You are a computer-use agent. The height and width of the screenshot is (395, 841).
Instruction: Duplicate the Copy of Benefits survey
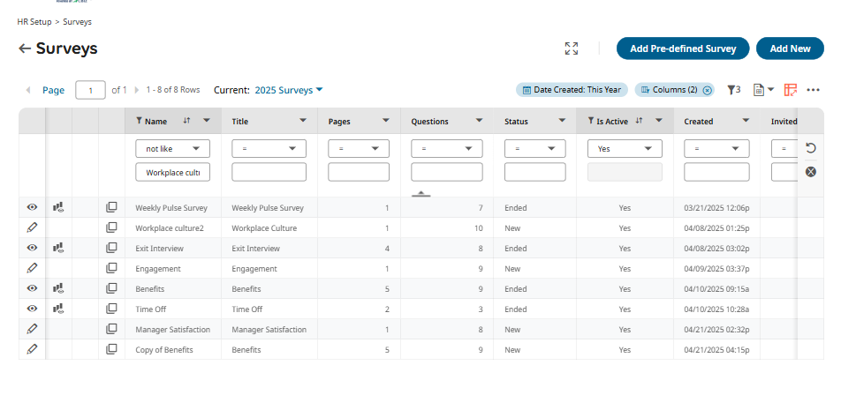click(x=111, y=349)
